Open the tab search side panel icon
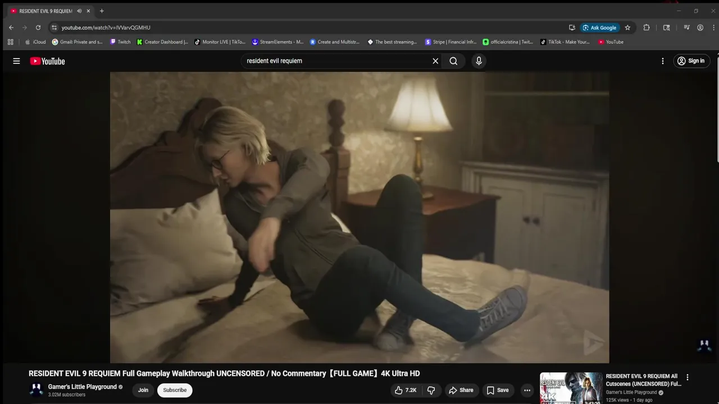Viewport: 719px width, 404px height. coord(666,27)
